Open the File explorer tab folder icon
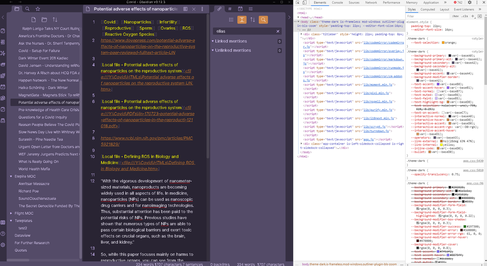This screenshot has height=266, width=487. tap(17, 9)
